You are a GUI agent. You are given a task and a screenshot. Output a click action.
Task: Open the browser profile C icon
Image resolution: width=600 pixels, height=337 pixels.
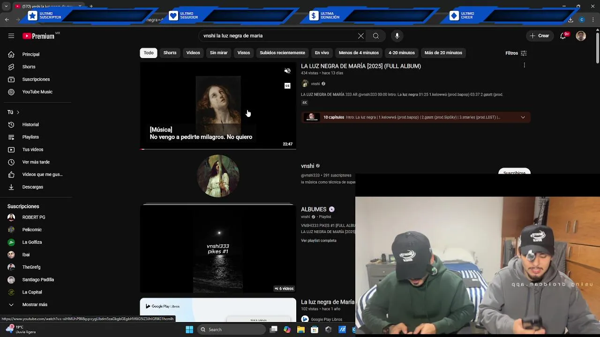click(x=582, y=20)
